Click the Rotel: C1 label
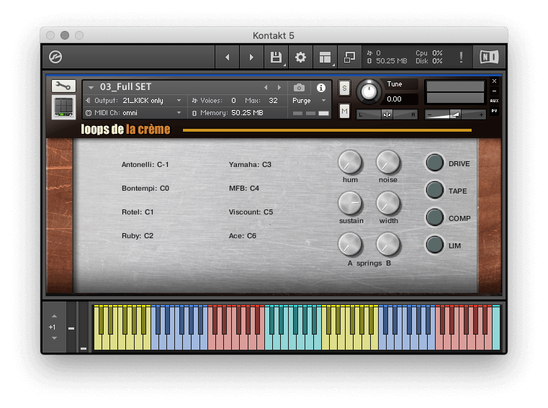548x408 pixels. pyautogui.click(x=138, y=212)
